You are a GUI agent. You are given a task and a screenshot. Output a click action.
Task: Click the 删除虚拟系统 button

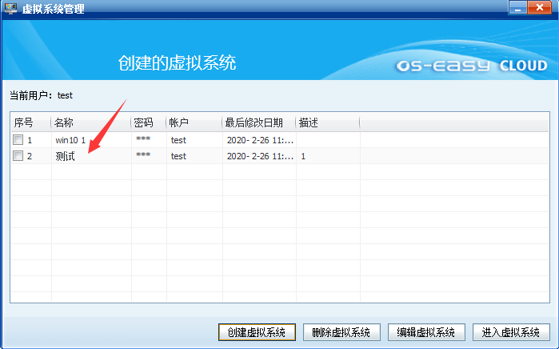[x=341, y=332]
